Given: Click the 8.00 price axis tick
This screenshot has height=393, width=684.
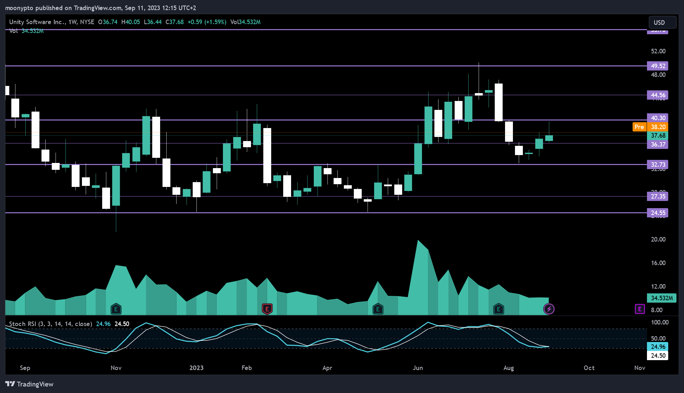Looking at the screenshot, I should point(657,310).
